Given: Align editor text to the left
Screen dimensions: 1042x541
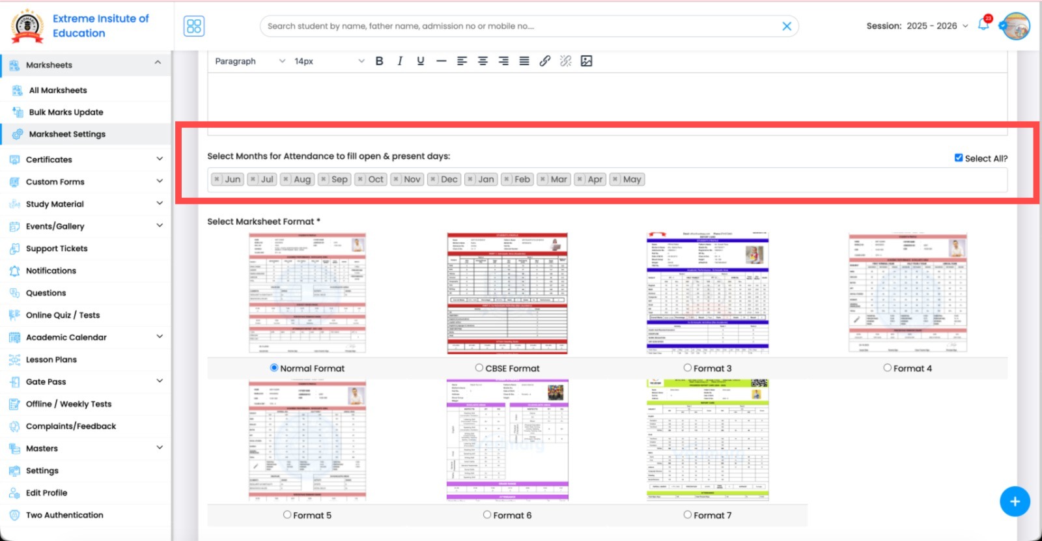Looking at the screenshot, I should [462, 61].
